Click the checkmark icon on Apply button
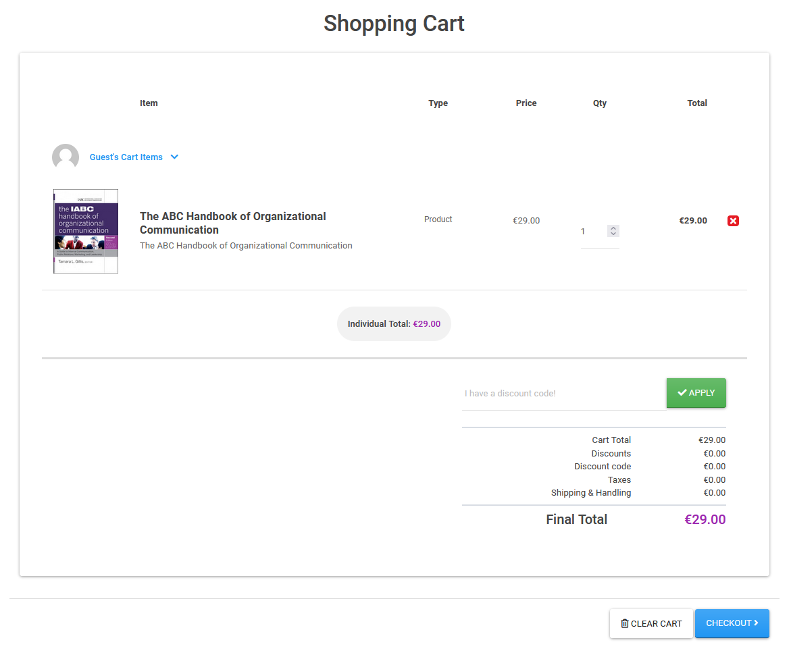The height and width of the screenshot is (653, 791). [x=682, y=392]
